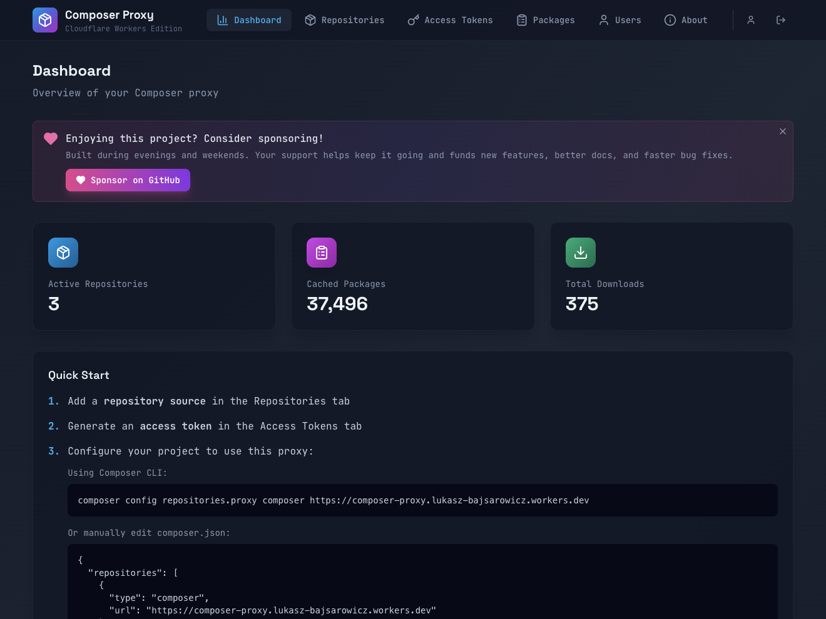This screenshot has width=826, height=619.
Task: Click the blue Active Repositories box icon
Action: (x=63, y=253)
